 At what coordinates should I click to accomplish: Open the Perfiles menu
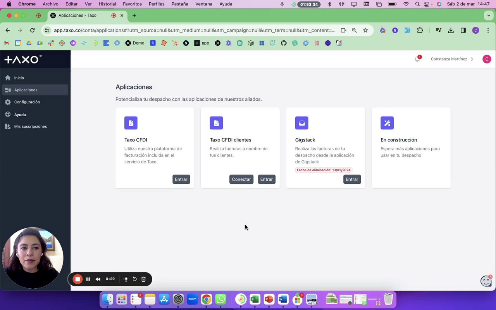(x=157, y=4)
